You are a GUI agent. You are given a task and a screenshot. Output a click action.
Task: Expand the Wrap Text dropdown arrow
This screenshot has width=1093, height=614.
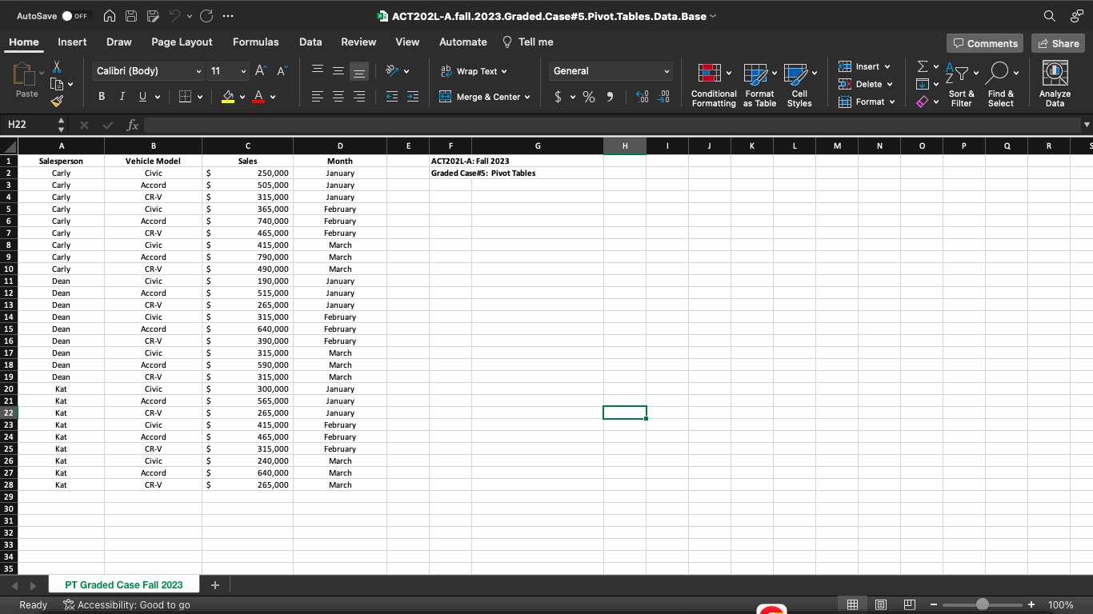504,72
